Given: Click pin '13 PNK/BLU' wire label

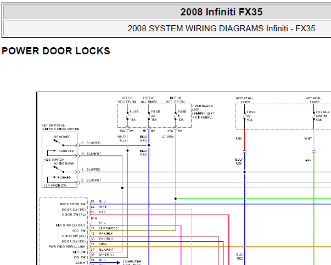Looking at the screenshot, I should [x=102, y=239].
